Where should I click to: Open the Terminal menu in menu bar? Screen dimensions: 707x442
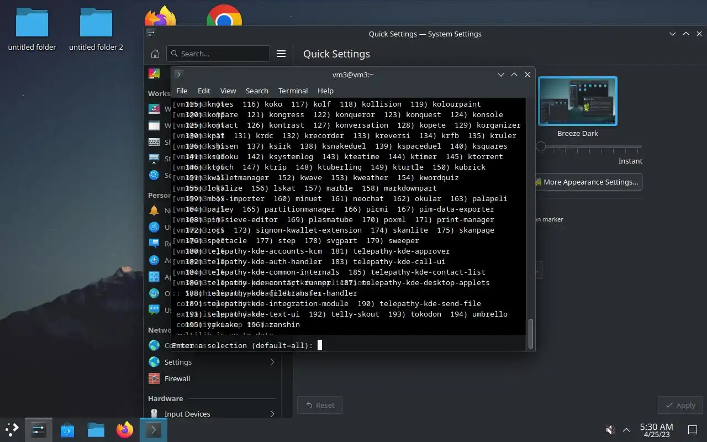(x=293, y=91)
